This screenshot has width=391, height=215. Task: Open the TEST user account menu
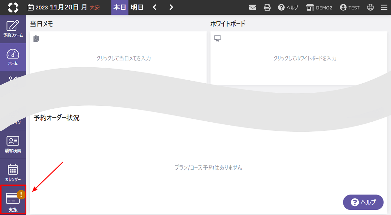[350, 7]
